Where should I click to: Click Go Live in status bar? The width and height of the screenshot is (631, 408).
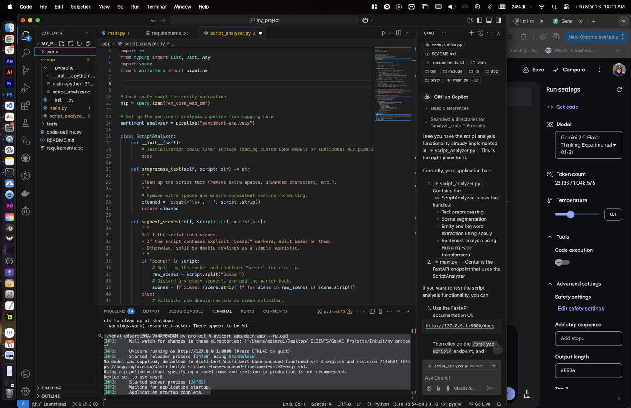[x=480, y=404]
